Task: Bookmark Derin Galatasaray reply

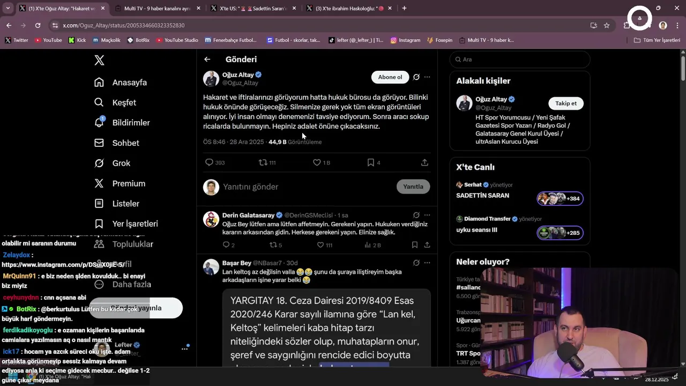Action: click(x=415, y=245)
